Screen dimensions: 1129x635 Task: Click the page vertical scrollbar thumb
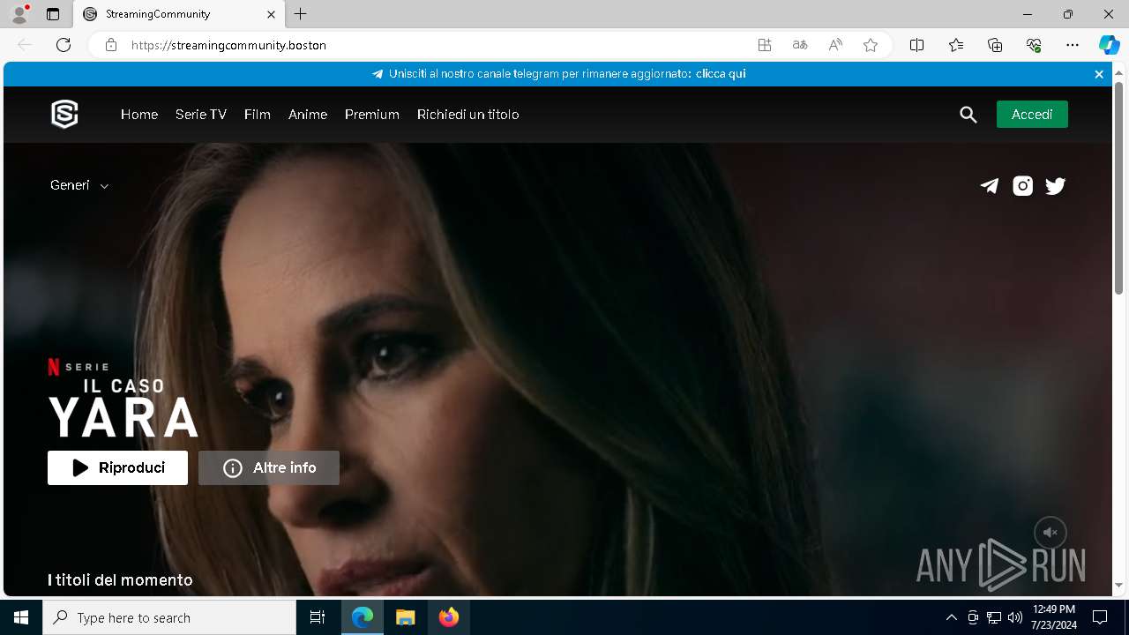[x=1118, y=188]
